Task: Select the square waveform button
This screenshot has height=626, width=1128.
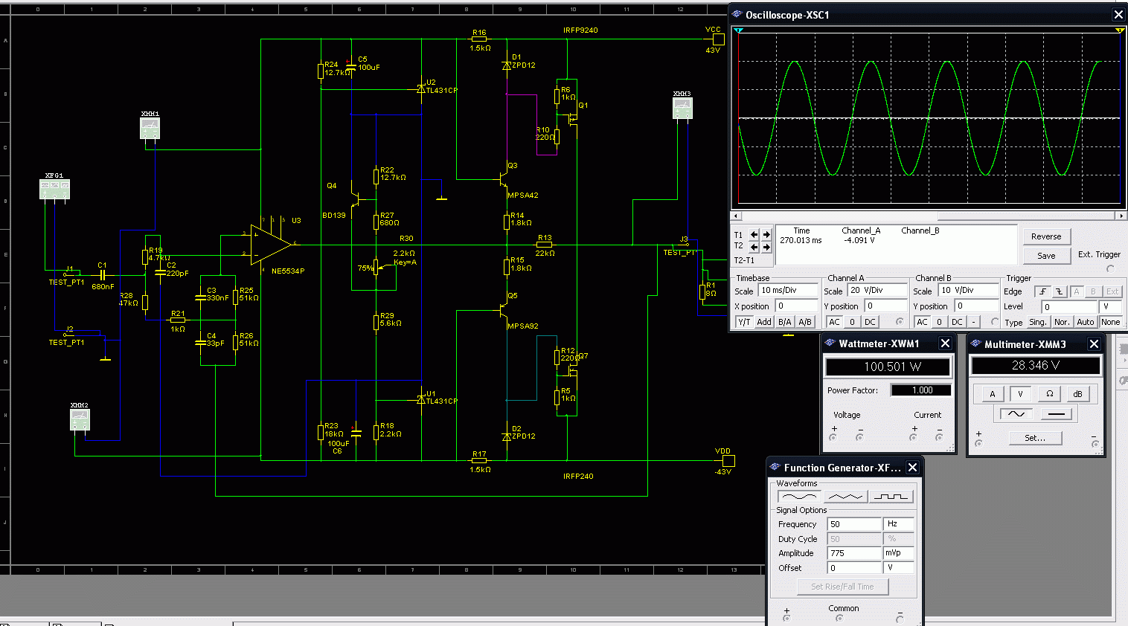Action: [x=891, y=496]
